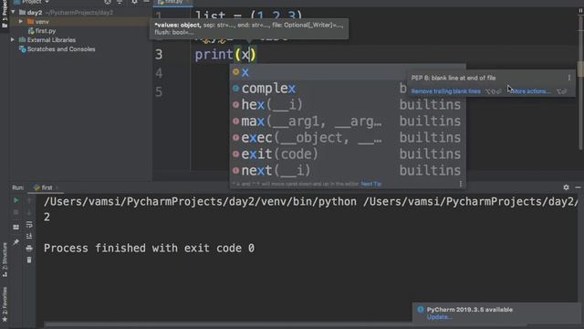The image size is (584, 329).
Task: Click line number 3 in gutter
Action: (x=159, y=55)
